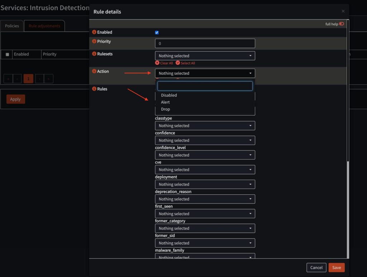Viewport: 367px width, 277px height.
Task: Click the info icon beside Enabled
Action: pyautogui.click(x=94, y=32)
